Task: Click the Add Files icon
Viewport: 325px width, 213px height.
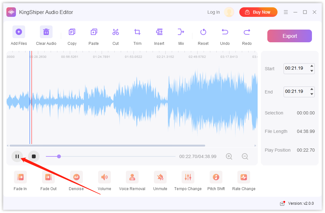Action: coord(19,32)
